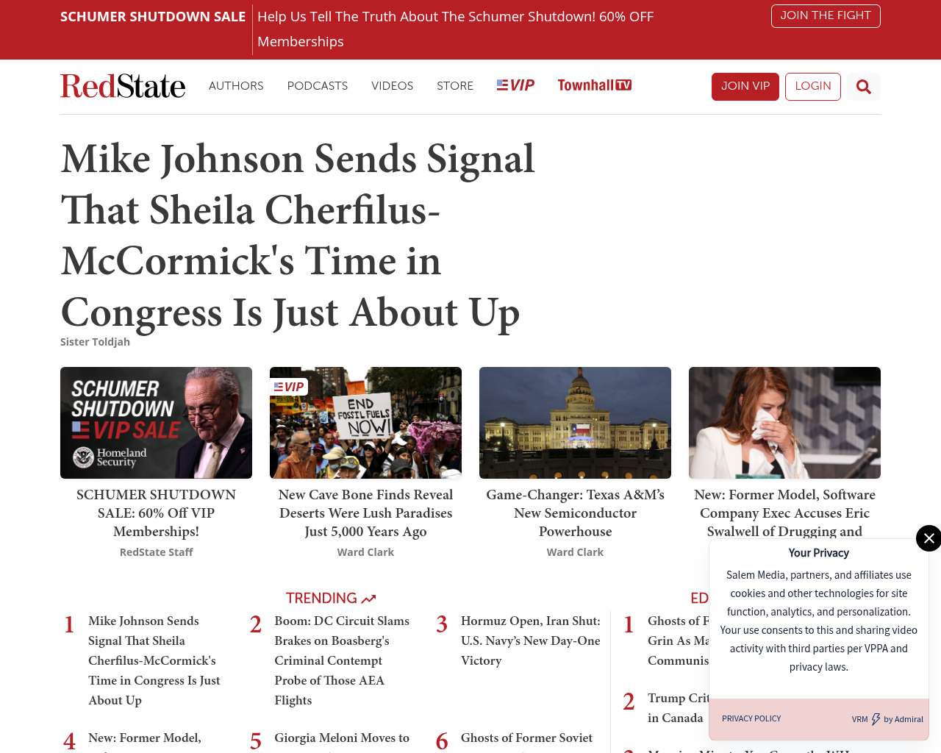Click the JOIN VIP button
Screen dimensions: 941x753
[x=745, y=87]
